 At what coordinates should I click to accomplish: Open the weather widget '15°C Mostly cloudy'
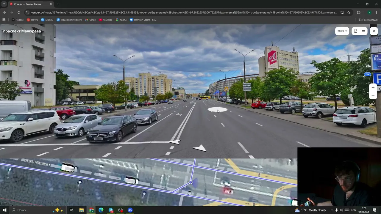310,210
